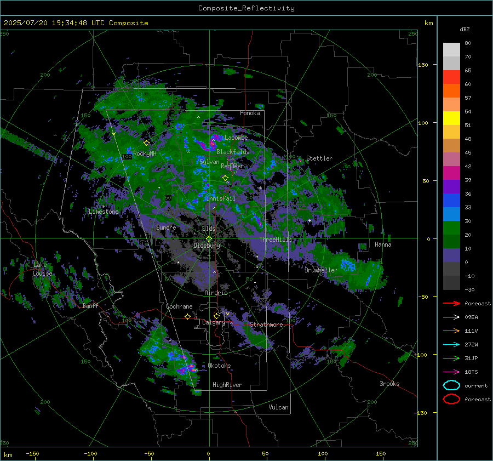Viewport: 493px width, 461px height.
Task: Click the Airdrie city label
Action: tap(216, 293)
